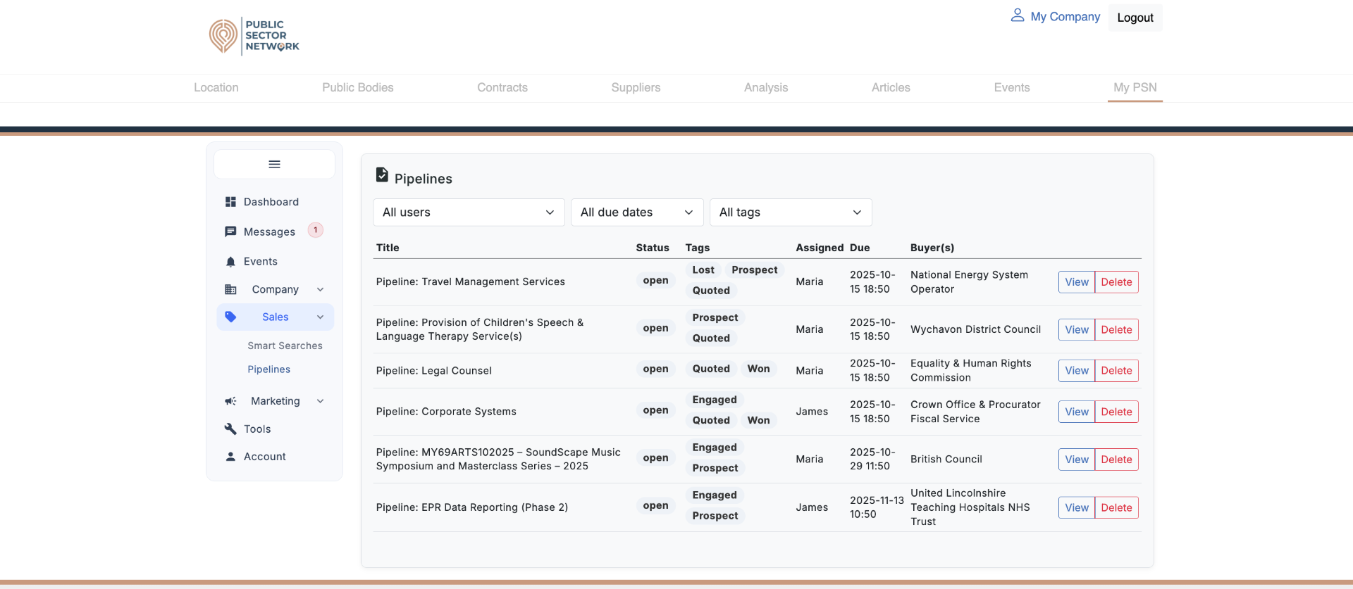Viewport: 1353px width, 589px height.
Task: Click the Due column header
Action: (860, 248)
